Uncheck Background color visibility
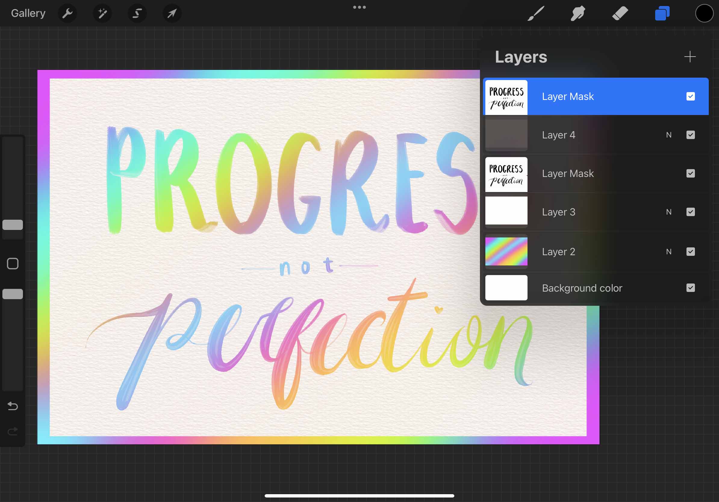This screenshot has height=502, width=719. [690, 288]
